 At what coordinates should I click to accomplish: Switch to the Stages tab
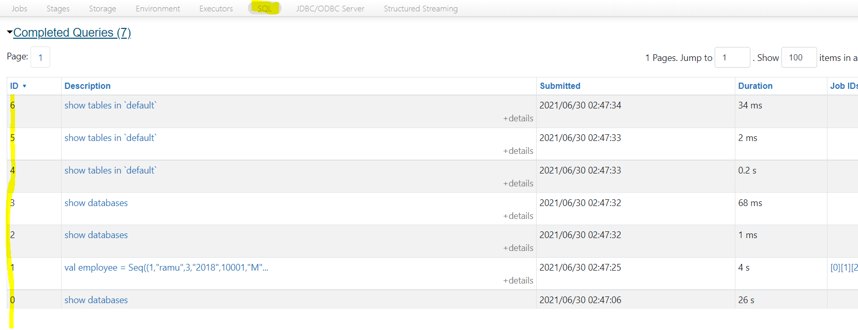(x=58, y=9)
